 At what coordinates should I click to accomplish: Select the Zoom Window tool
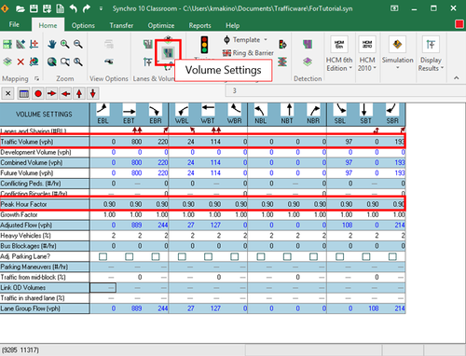pos(65,62)
